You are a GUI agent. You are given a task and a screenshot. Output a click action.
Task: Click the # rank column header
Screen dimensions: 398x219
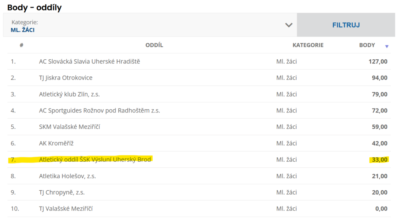[22, 45]
